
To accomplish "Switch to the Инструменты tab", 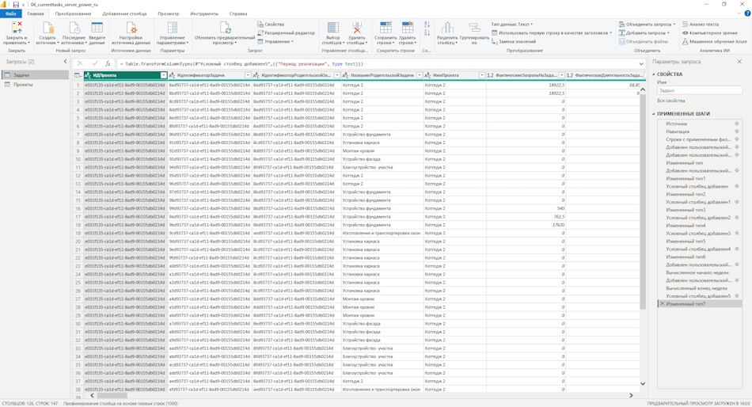I will tap(203, 13).
